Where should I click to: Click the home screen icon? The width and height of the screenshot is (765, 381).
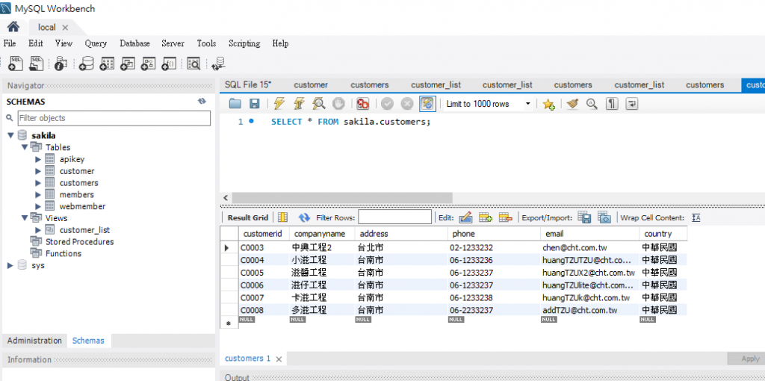[x=13, y=27]
